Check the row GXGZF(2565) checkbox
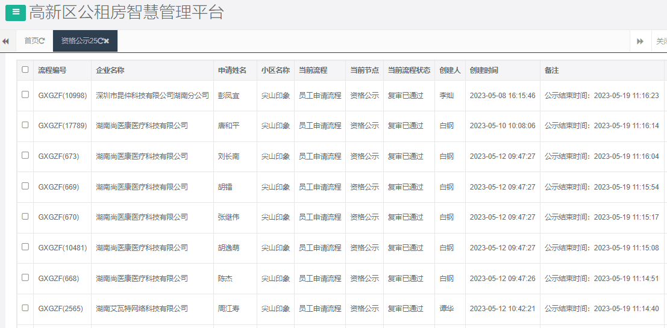 tap(25, 308)
